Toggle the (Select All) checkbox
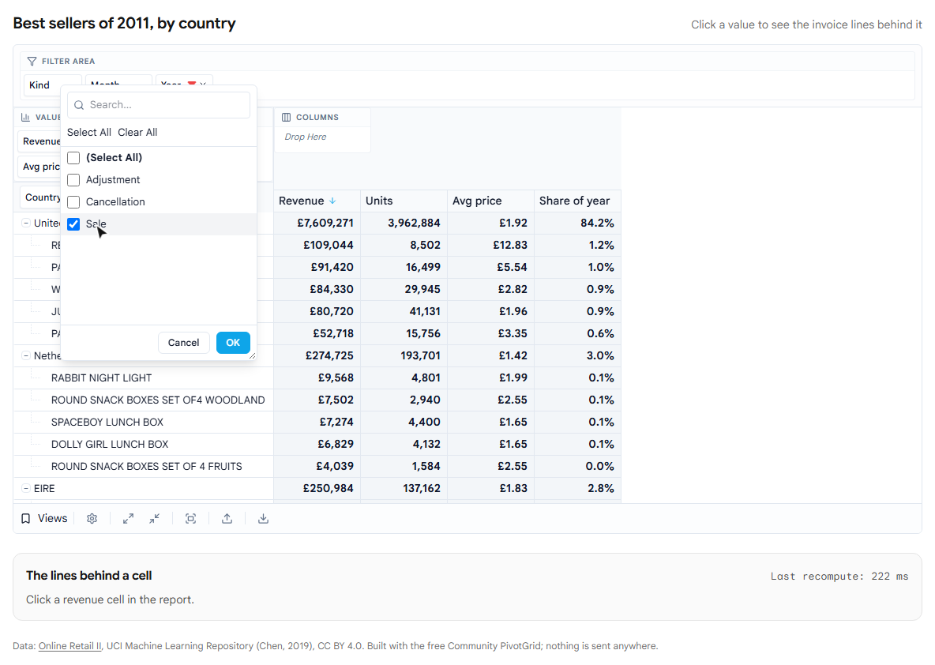 [73, 157]
